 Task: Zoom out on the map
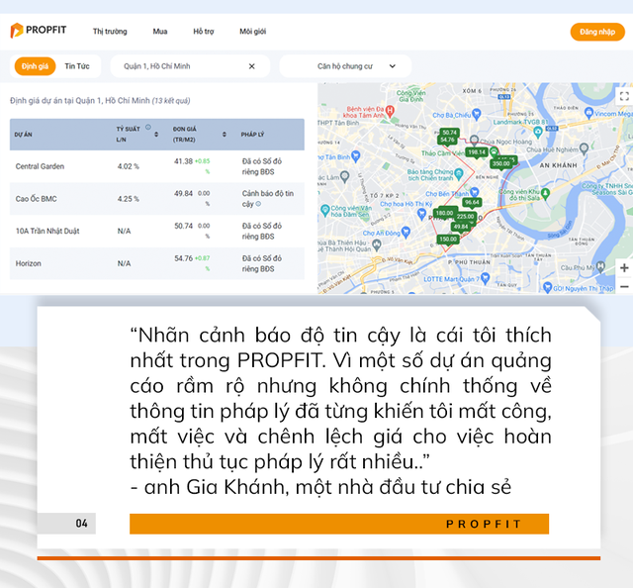click(624, 286)
